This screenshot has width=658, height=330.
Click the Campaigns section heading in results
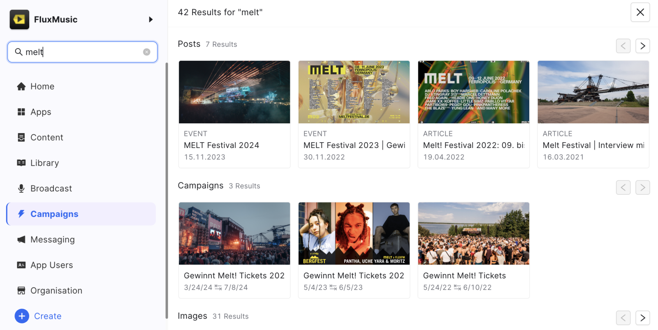click(x=201, y=186)
